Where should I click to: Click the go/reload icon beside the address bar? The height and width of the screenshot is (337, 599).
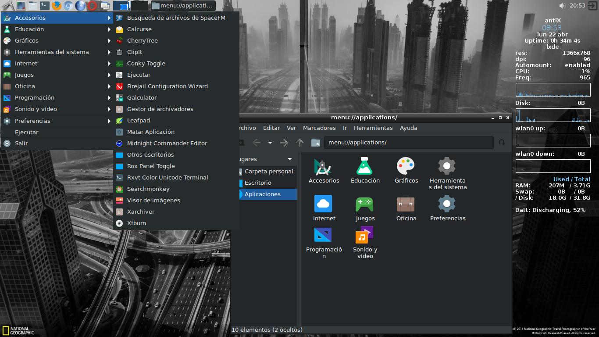point(502,143)
